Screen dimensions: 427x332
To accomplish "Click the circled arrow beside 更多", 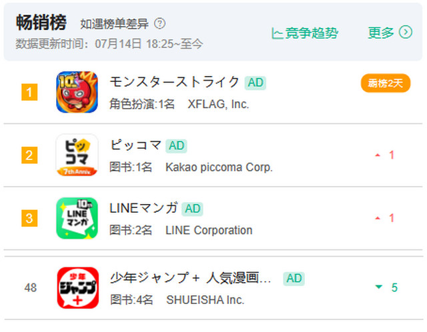I will tap(406, 32).
